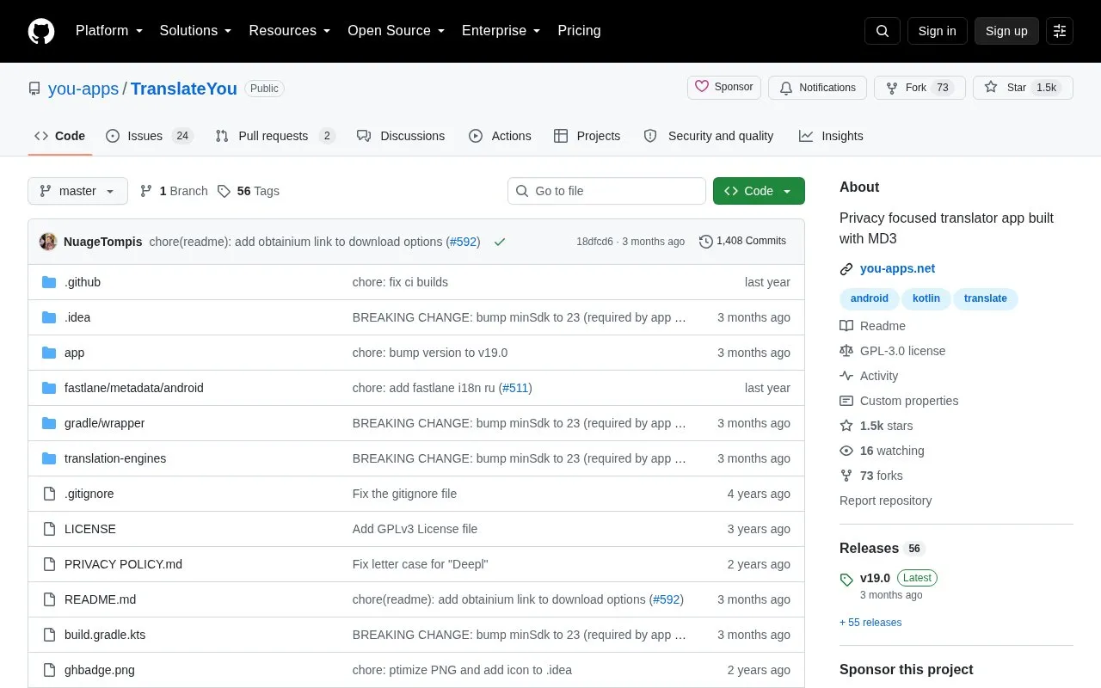This screenshot has height=688, width=1101.
Task: Click the GitHub logo icon
Action: point(41,31)
